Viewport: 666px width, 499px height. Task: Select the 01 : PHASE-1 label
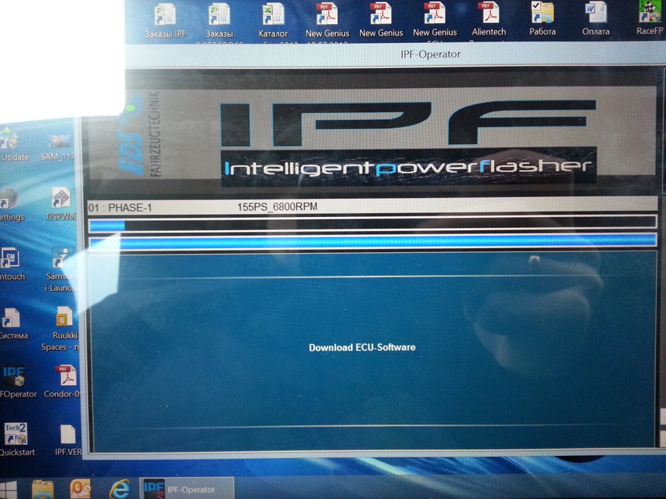pos(120,208)
